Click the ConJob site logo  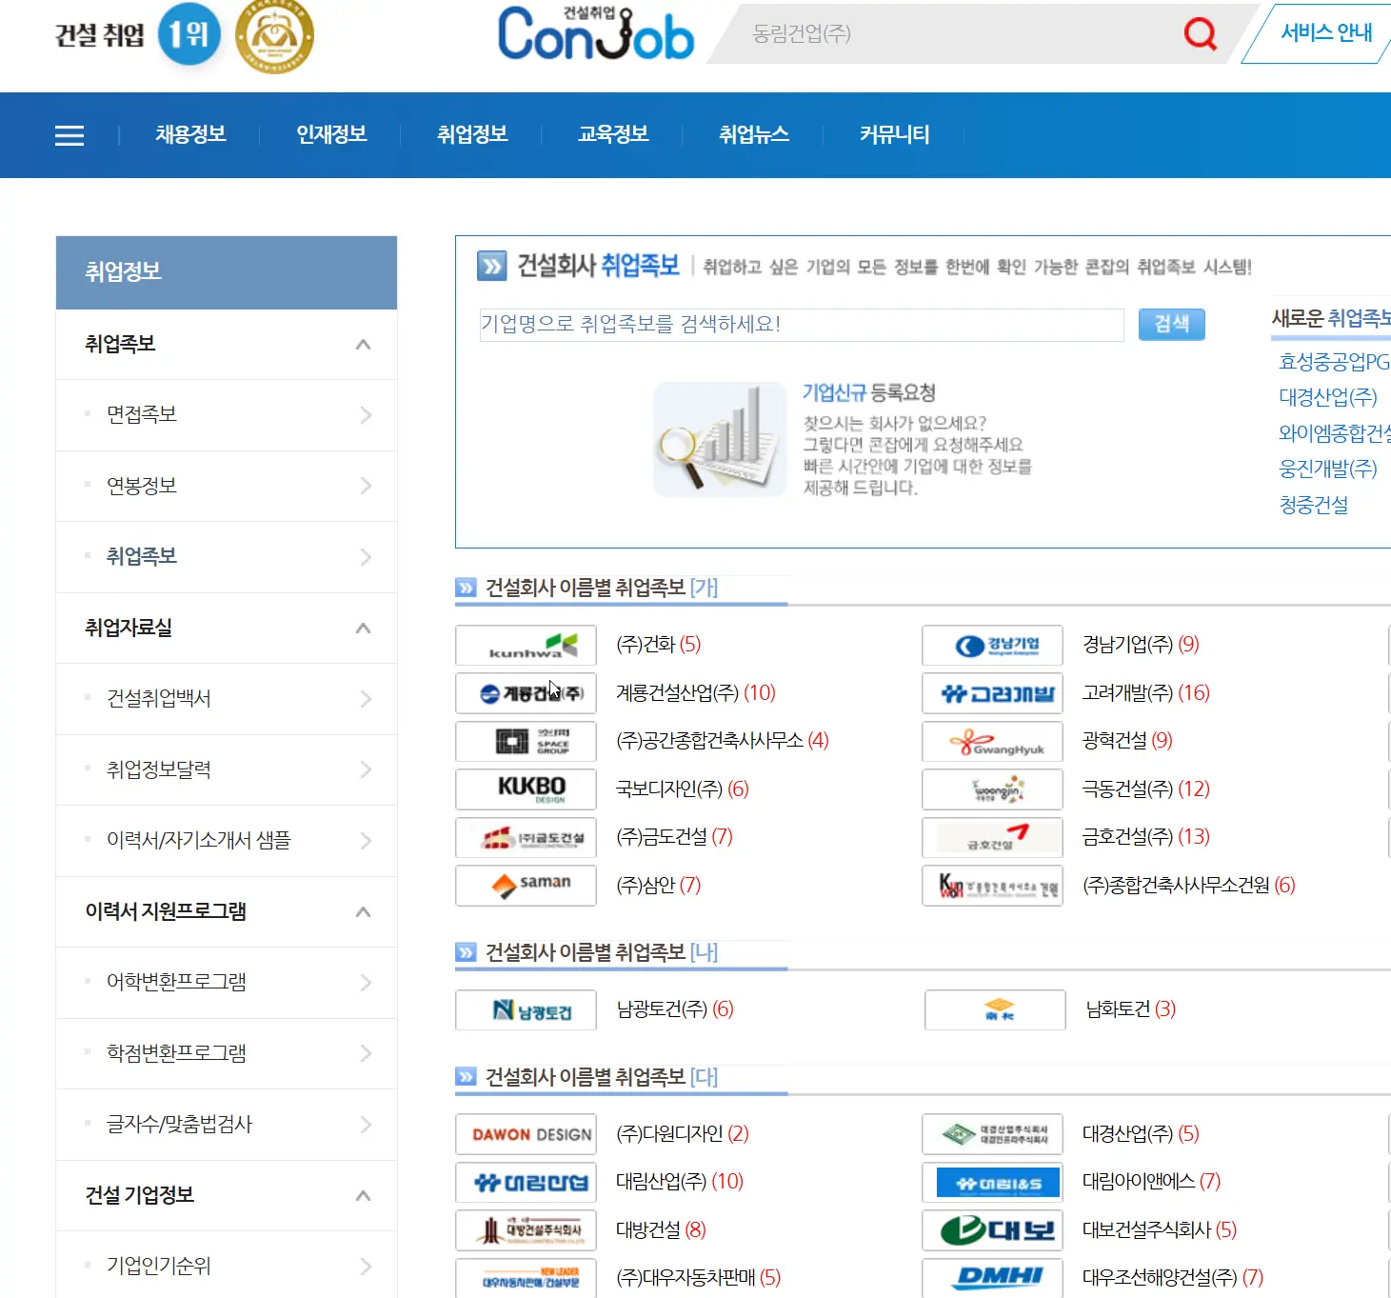596,33
